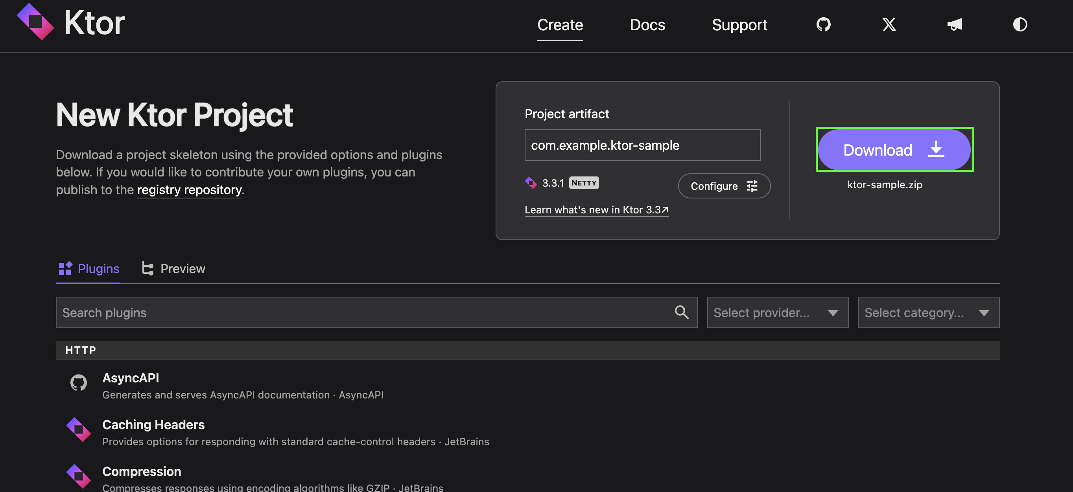Viewport: 1073px width, 492px height.
Task: Open the Support menu item
Action: (x=739, y=24)
